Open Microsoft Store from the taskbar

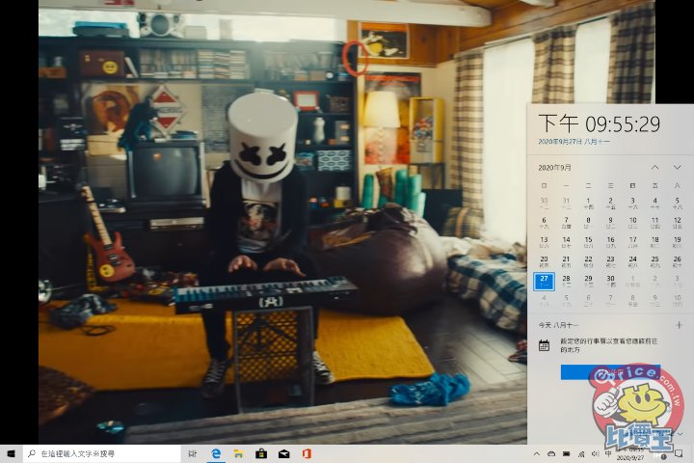point(261,453)
